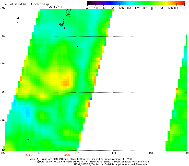The image size is (189, 166).
Task: Click the "0.0" color scale label
Action: [176, 8]
